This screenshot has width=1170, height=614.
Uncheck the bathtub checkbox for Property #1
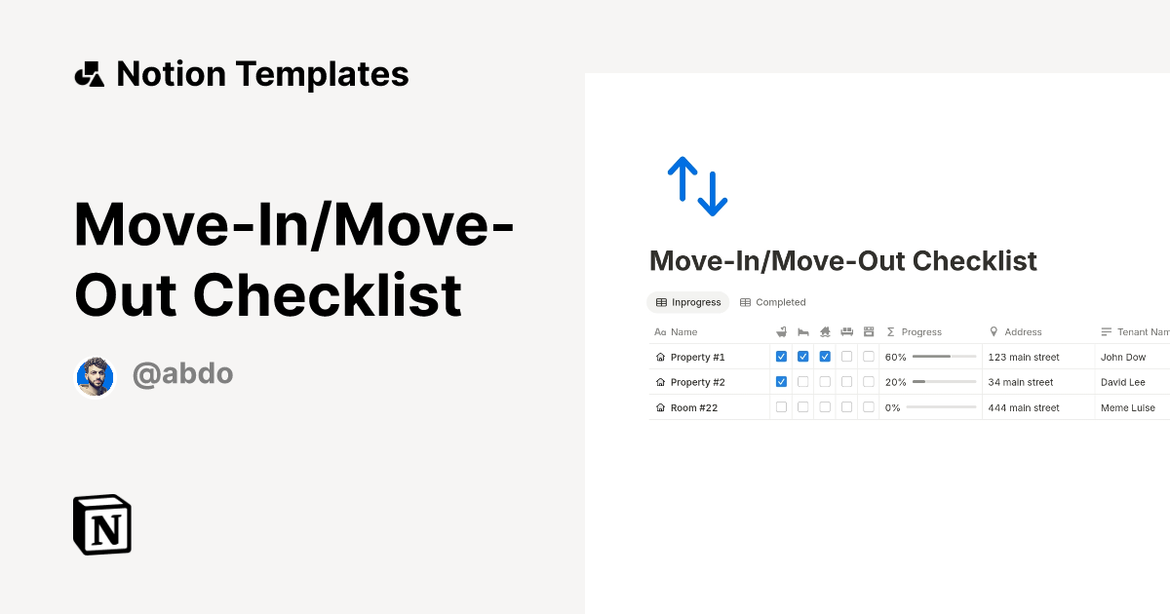781,356
